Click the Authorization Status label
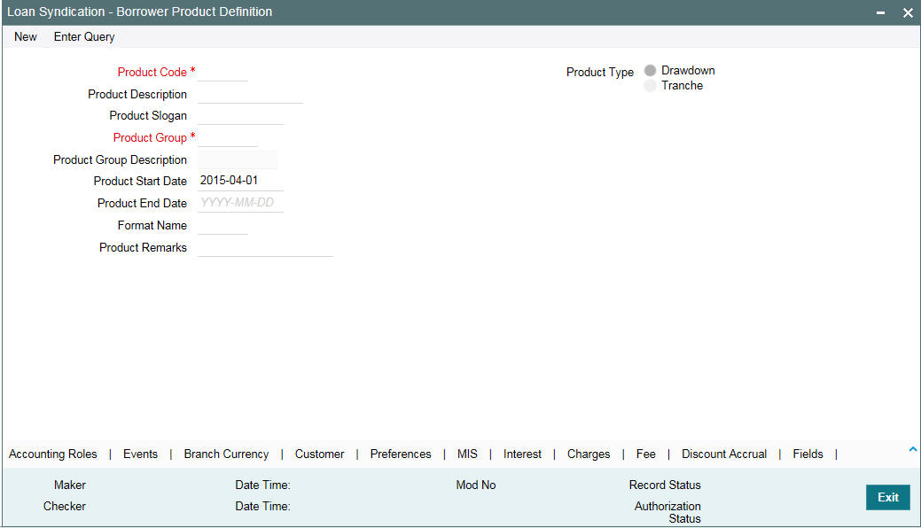Screen dimensions: 921x528 pos(667,512)
